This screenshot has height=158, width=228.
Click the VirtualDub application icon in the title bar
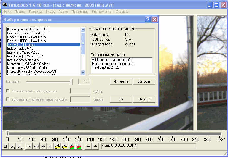(x=5, y=5)
